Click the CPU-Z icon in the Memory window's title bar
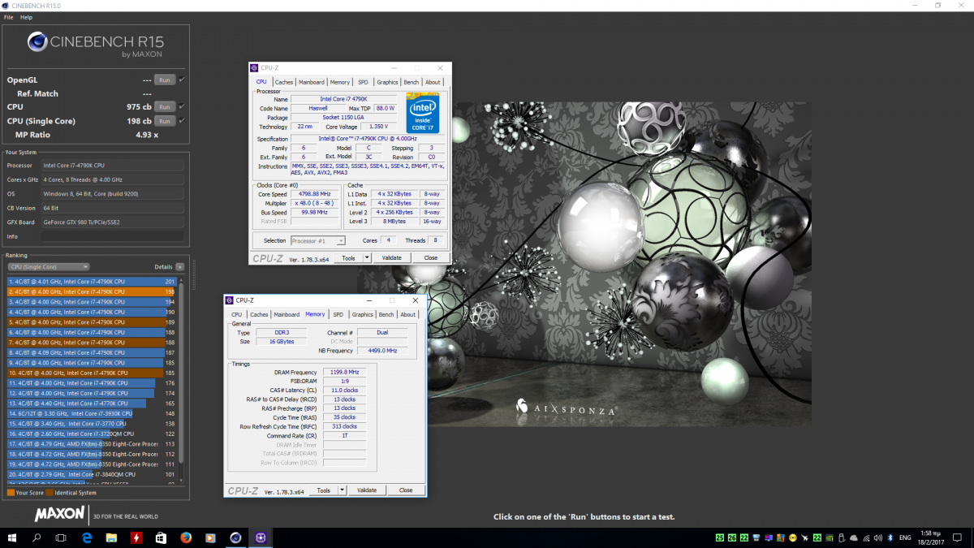 click(231, 300)
